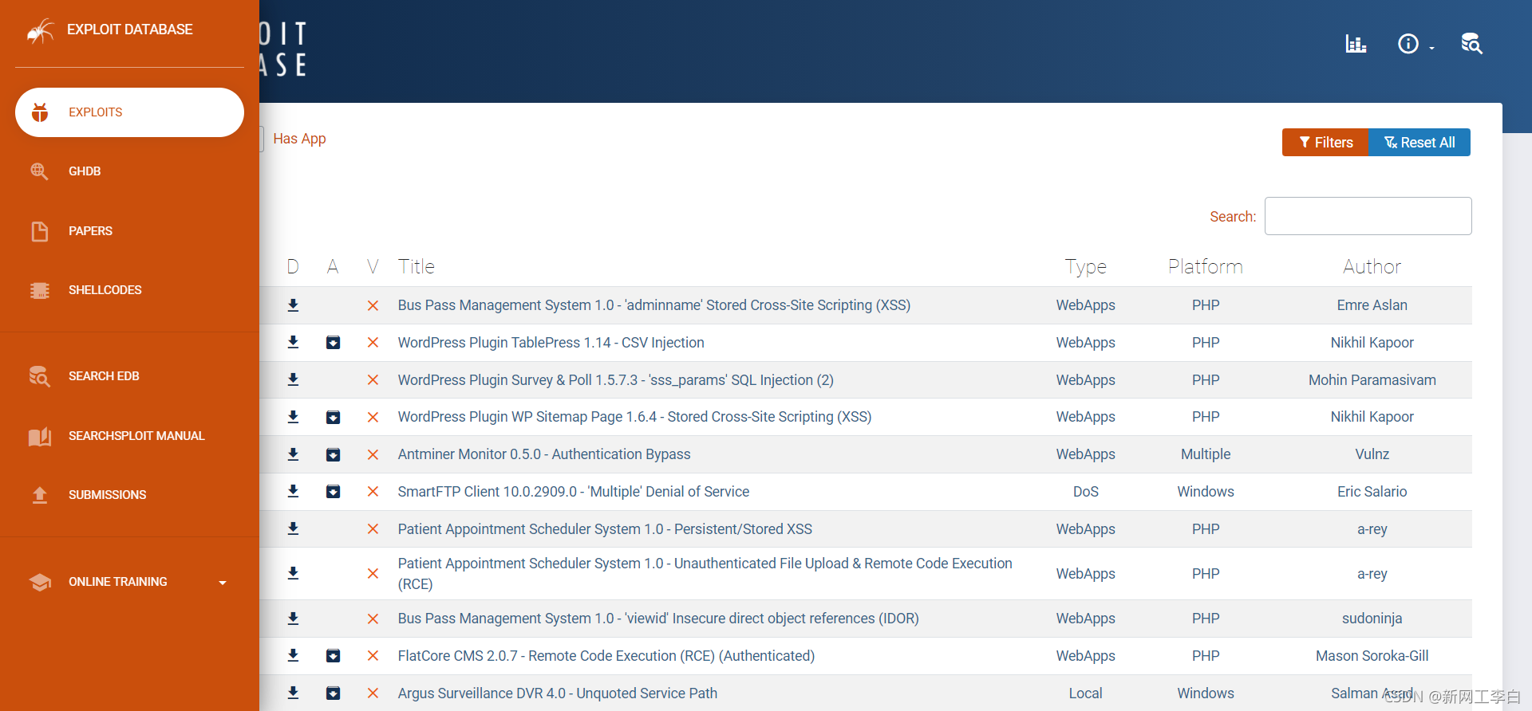
Task: Download the Antminer Monitor exploit
Action: (293, 454)
